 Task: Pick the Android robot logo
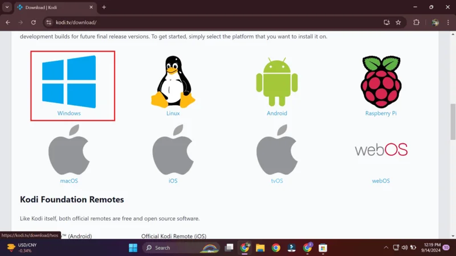click(277, 82)
